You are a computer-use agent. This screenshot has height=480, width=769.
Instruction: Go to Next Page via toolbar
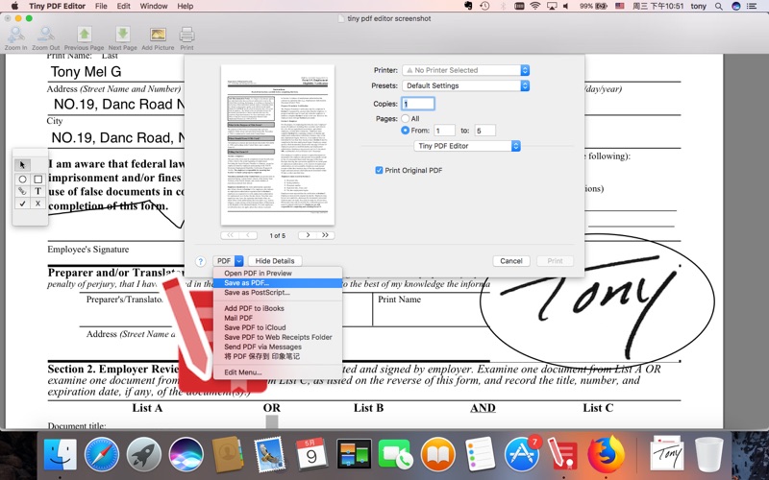[x=123, y=38]
